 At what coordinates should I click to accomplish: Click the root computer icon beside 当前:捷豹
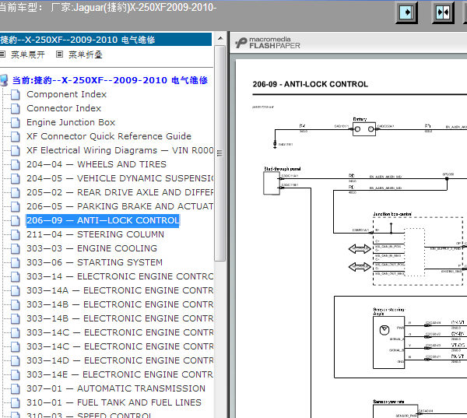(x=4, y=80)
